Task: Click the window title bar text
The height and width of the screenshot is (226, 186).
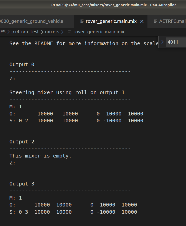Action: pyautogui.click(x=114, y=5)
